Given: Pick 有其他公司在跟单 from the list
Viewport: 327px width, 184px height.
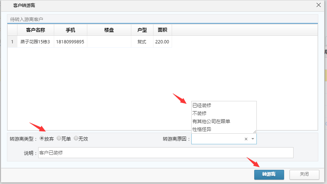Looking at the screenshot, I should click(211, 121).
